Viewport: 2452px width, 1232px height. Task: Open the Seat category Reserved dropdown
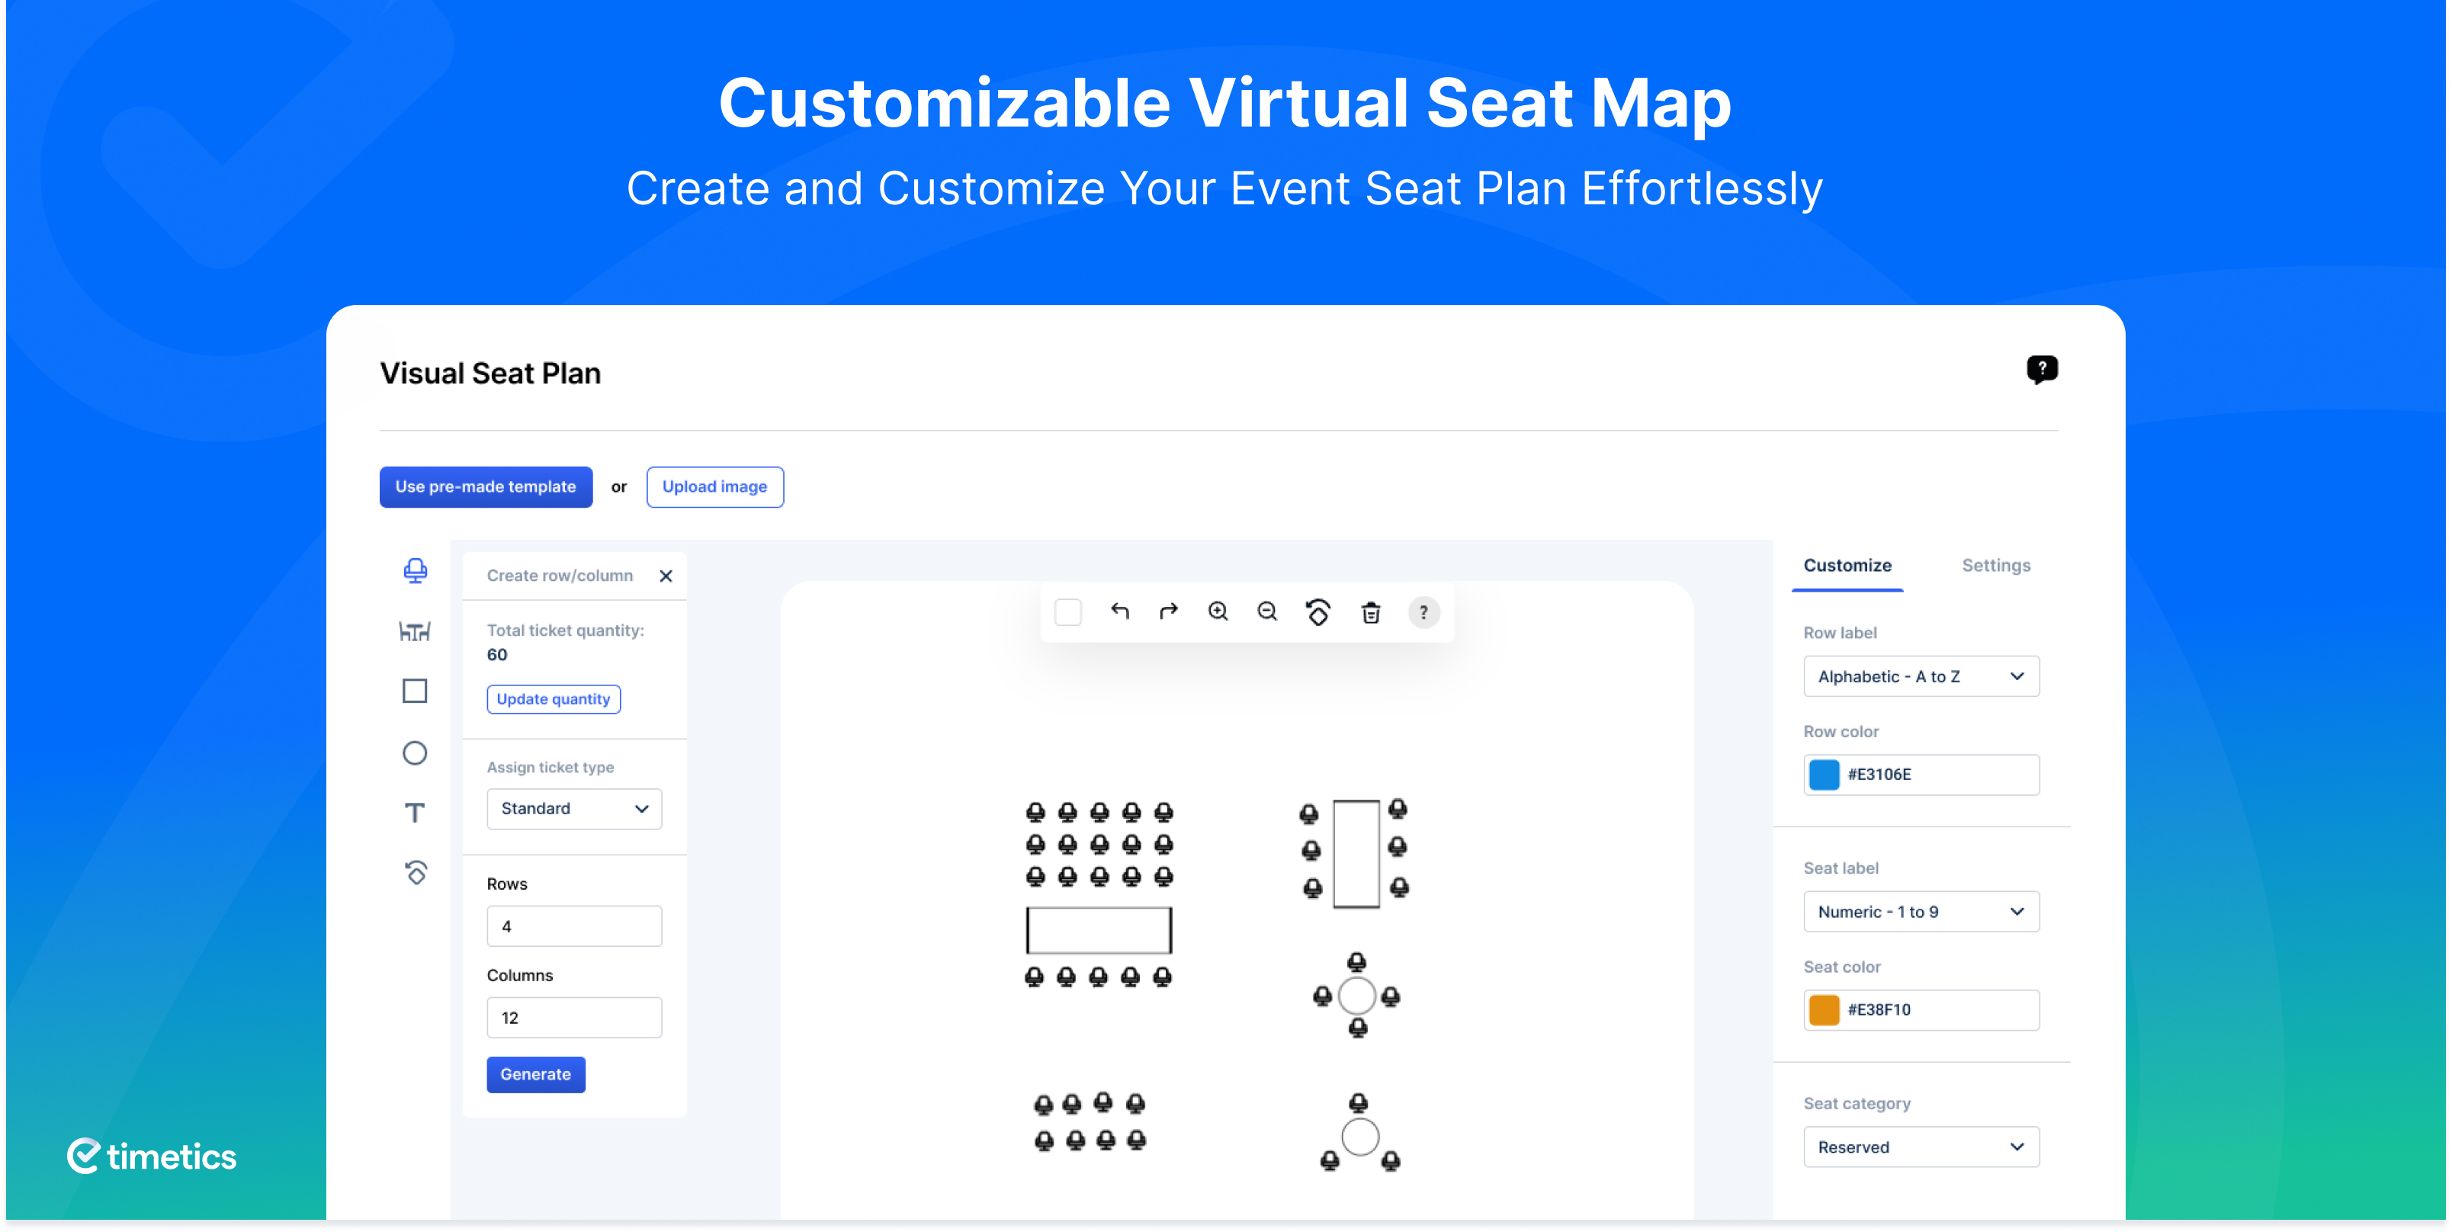pyautogui.click(x=1921, y=1147)
